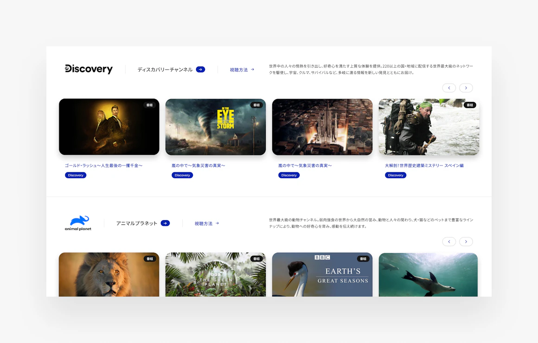Open the ディスカバリーチャンネル channel name
The width and height of the screenshot is (538, 343).
[165, 70]
